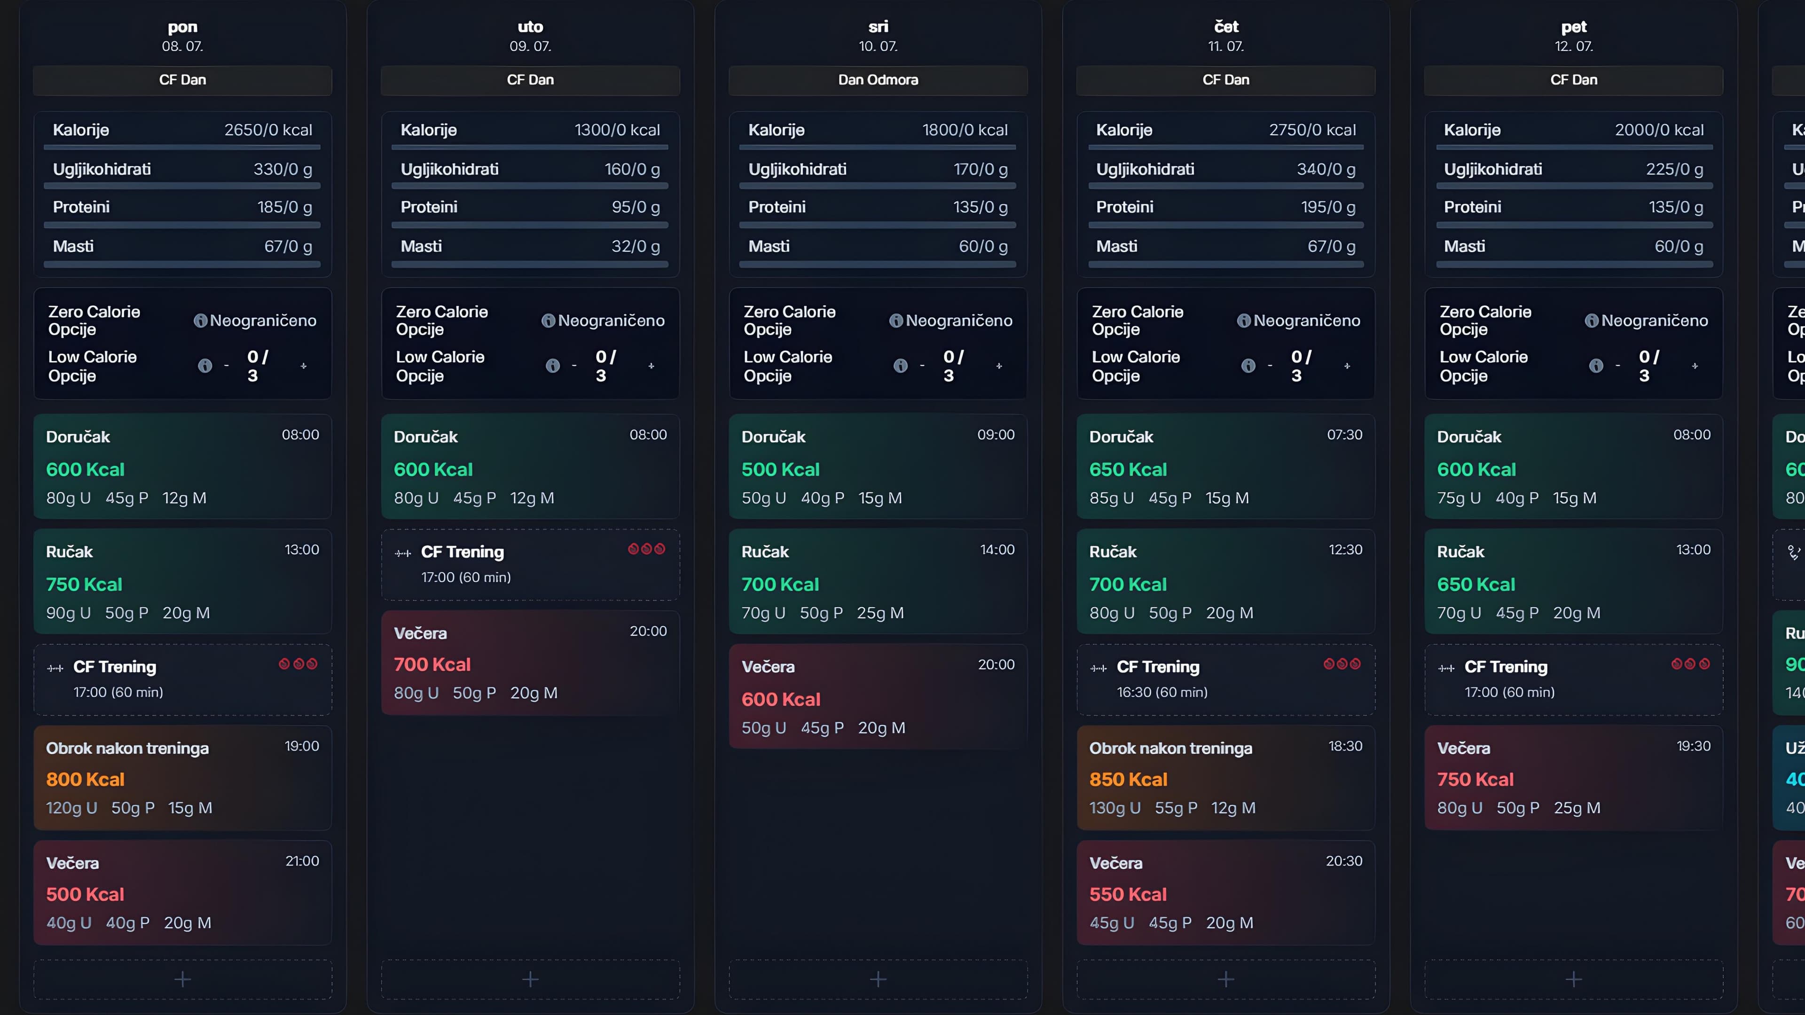Add a new entry to čet 11. 07.
This screenshot has height=1015, width=1805.
click(x=1226, y=978)
